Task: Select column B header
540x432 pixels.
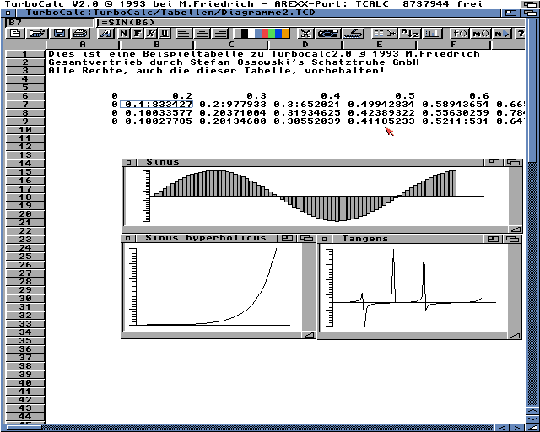Action: [x=157, y=45]
